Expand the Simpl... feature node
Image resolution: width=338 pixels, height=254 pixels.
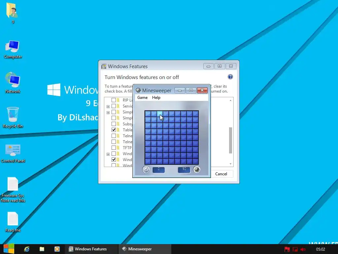click(108, 112)
